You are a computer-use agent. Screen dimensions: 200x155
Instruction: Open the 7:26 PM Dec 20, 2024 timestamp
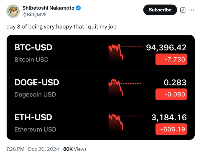pyautogui.click(x=33, y=149)
